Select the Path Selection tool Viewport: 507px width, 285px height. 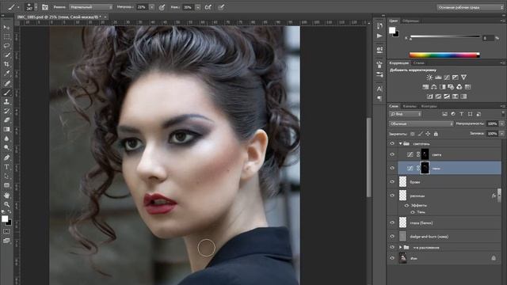point(6,176)
